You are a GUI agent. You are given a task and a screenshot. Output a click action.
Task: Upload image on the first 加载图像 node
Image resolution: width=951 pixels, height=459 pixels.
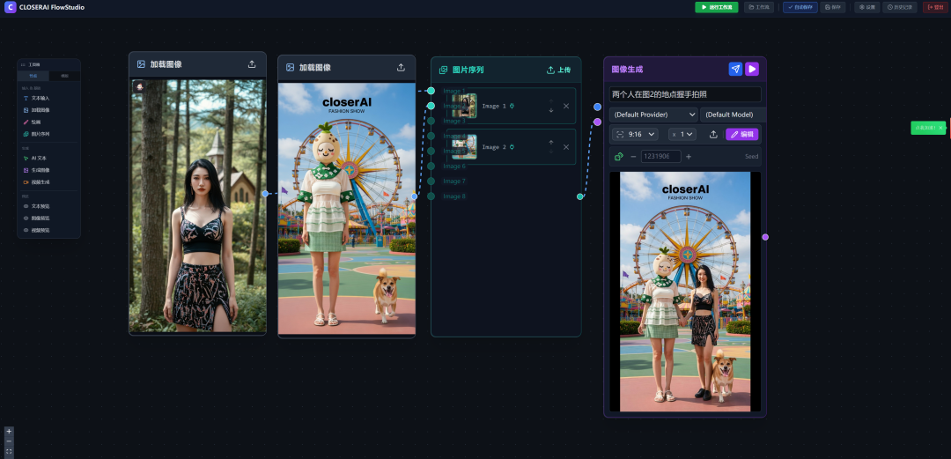(253, 64)
